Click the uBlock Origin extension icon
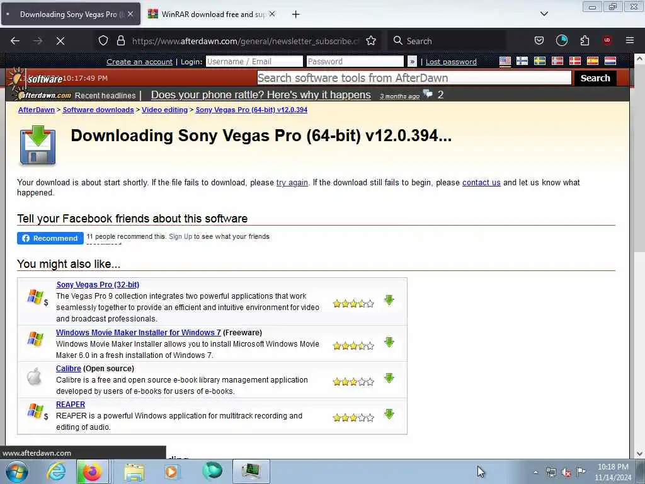This screenshot has width=645, height=484. click(x=607, y=41)
